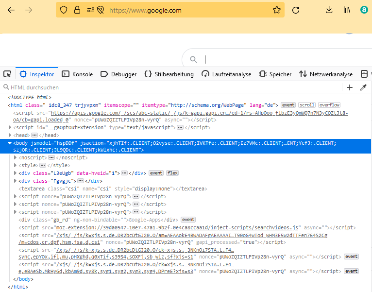Go back to the previous page
This screenshot has height=292, width=372.
click(x=11, y=10)
